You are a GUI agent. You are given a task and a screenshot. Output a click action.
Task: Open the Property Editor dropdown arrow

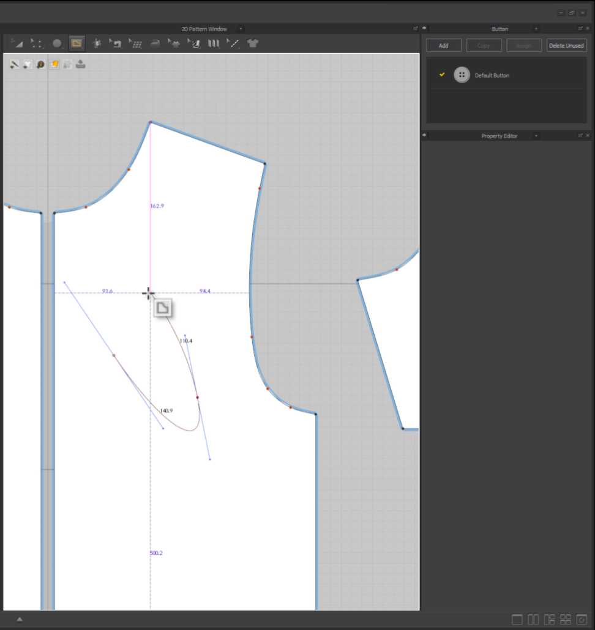click(x=536, y=135)
